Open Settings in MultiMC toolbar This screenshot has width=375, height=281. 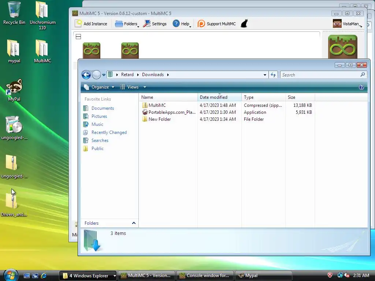155,24
